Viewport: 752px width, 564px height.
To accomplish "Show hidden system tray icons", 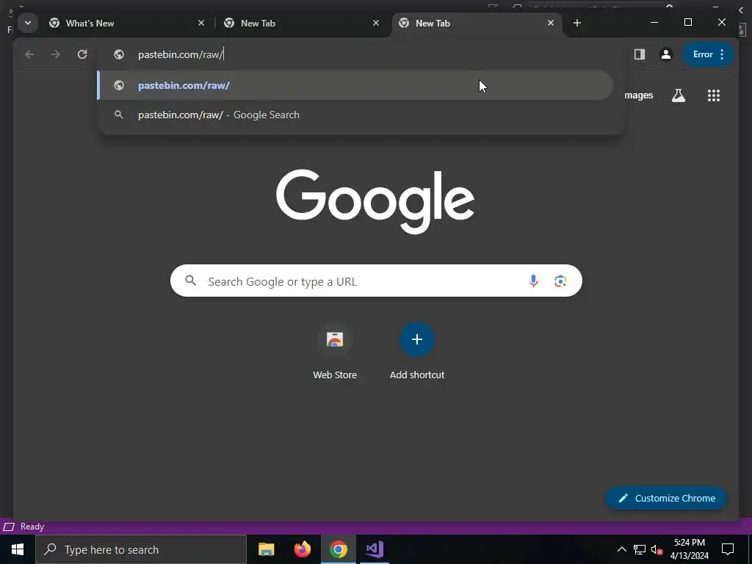I will pyautogui.click(x=621, y=549).
